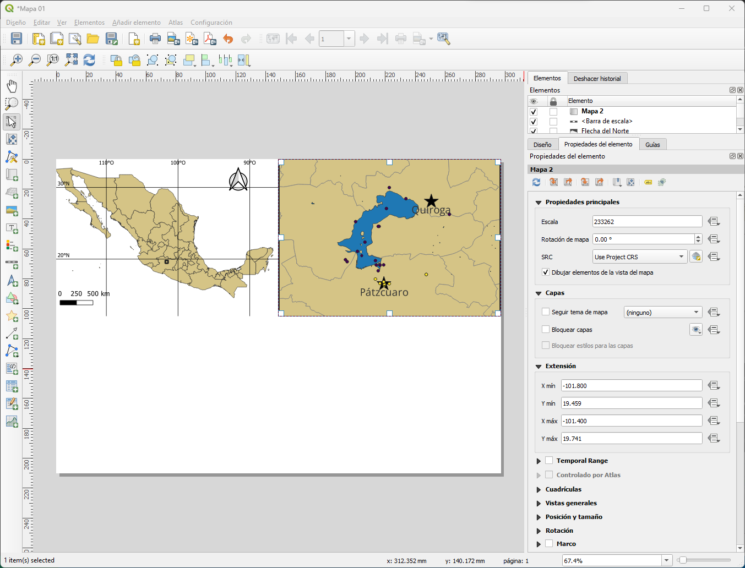
Task: Click the Refresh view icon
Action: point(89,60)
